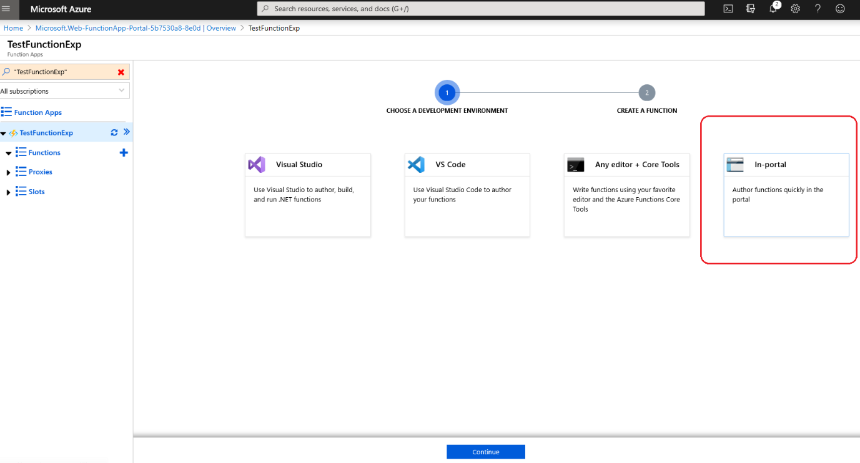860x463 pixels.
Task: Select step 2 Create a function
Action: click(x=647, y=93)
